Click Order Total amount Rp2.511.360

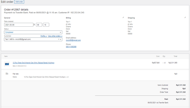click(x=181, y=92)
